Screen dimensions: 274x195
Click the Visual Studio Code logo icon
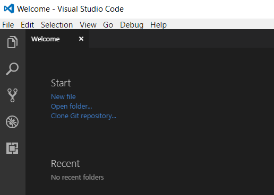click(9, 8)
